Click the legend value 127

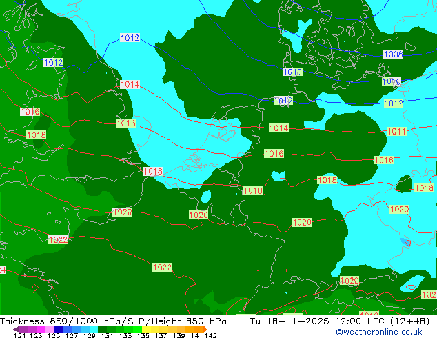(x=72, y=335)
